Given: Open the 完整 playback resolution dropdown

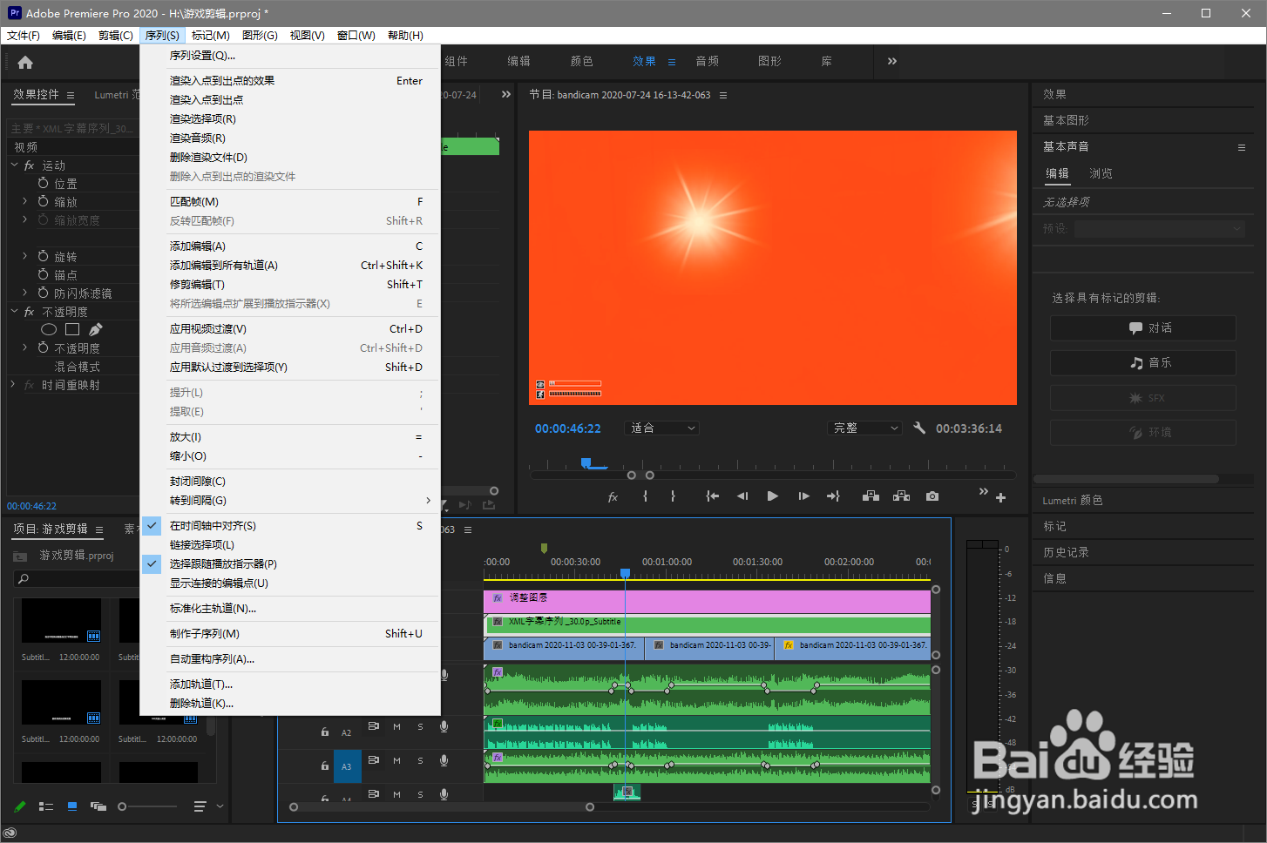Looking at the screenshot, I should 864,428.
